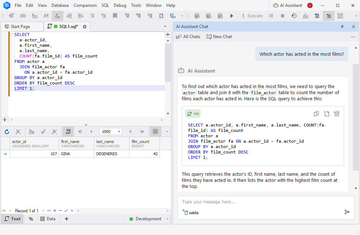Copy SQL from the AI response code block

click(316, 113)
